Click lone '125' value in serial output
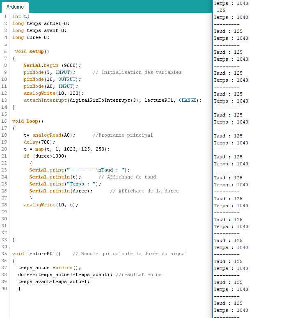The image size is (286, 318). 221,10
